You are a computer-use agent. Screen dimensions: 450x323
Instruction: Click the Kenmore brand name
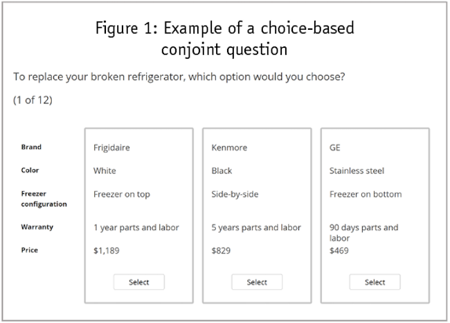tap(228, 148)
